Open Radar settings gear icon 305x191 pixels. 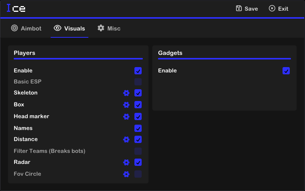tap(126, 162)
